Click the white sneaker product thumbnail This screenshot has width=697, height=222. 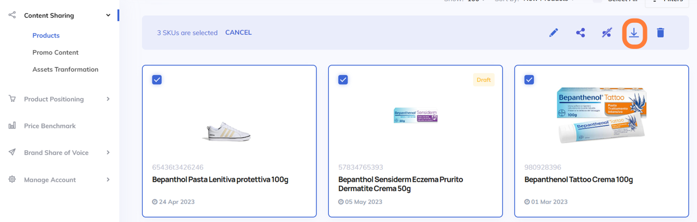229,131
